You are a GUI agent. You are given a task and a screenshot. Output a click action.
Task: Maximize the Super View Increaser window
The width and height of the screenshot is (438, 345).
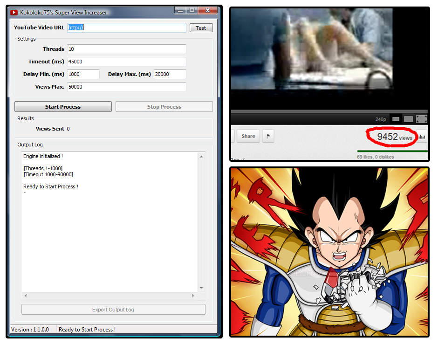192,11
